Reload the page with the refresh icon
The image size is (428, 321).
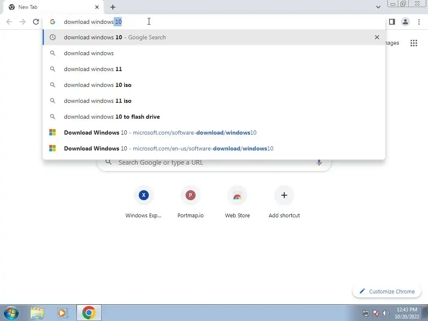(x=36, y=22)
